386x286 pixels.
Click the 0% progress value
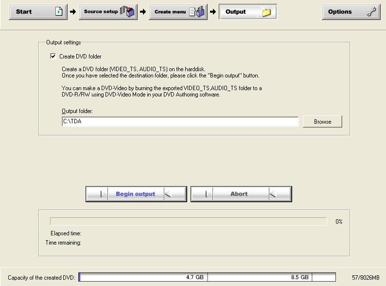339,222
